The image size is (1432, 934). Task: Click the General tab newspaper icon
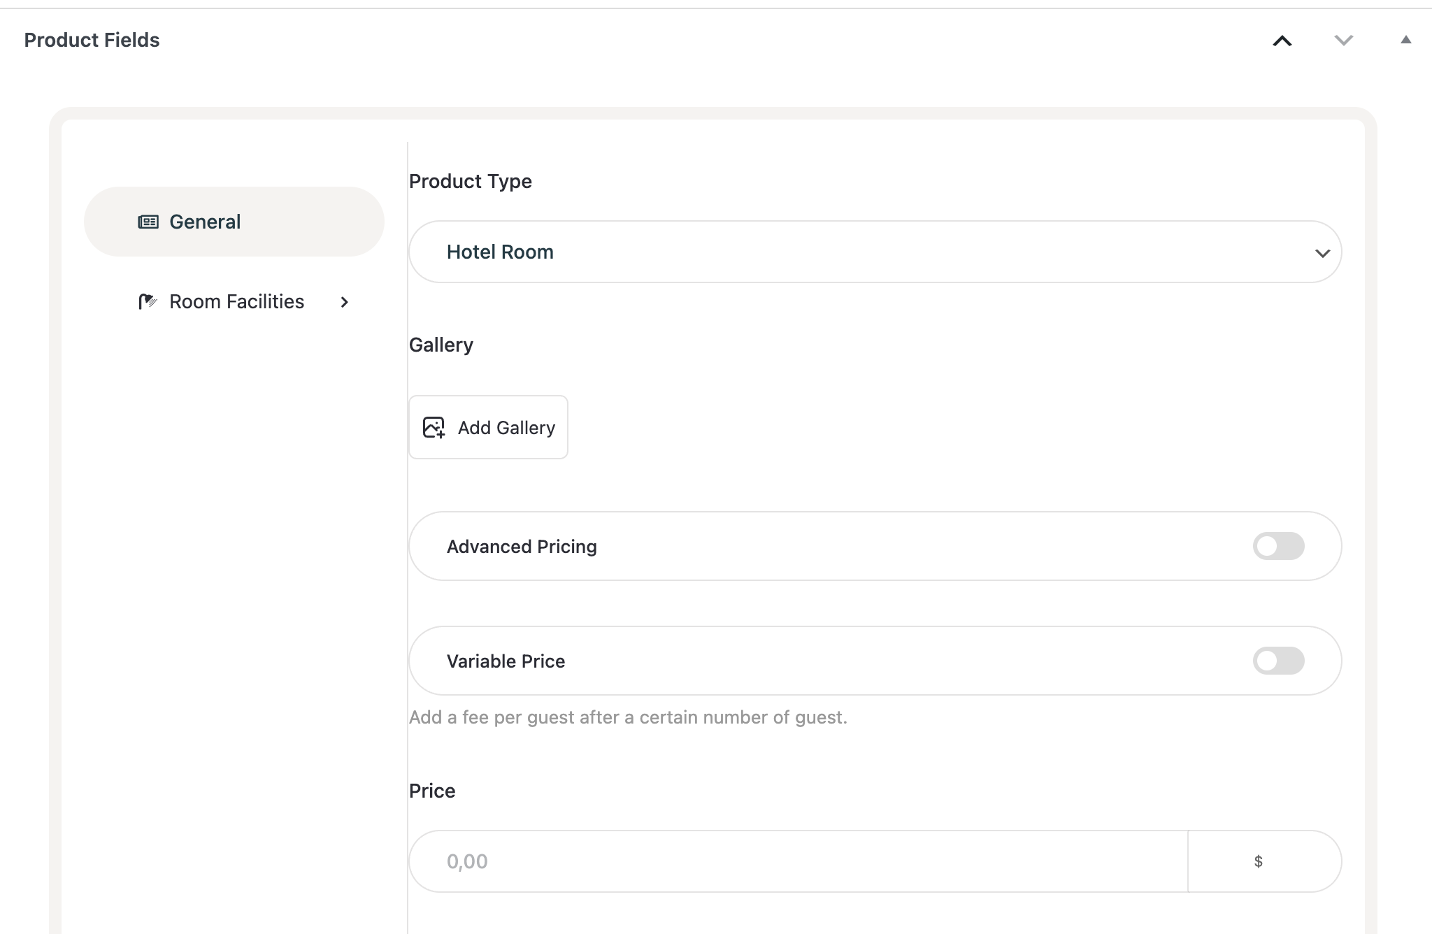click(148, 222)
